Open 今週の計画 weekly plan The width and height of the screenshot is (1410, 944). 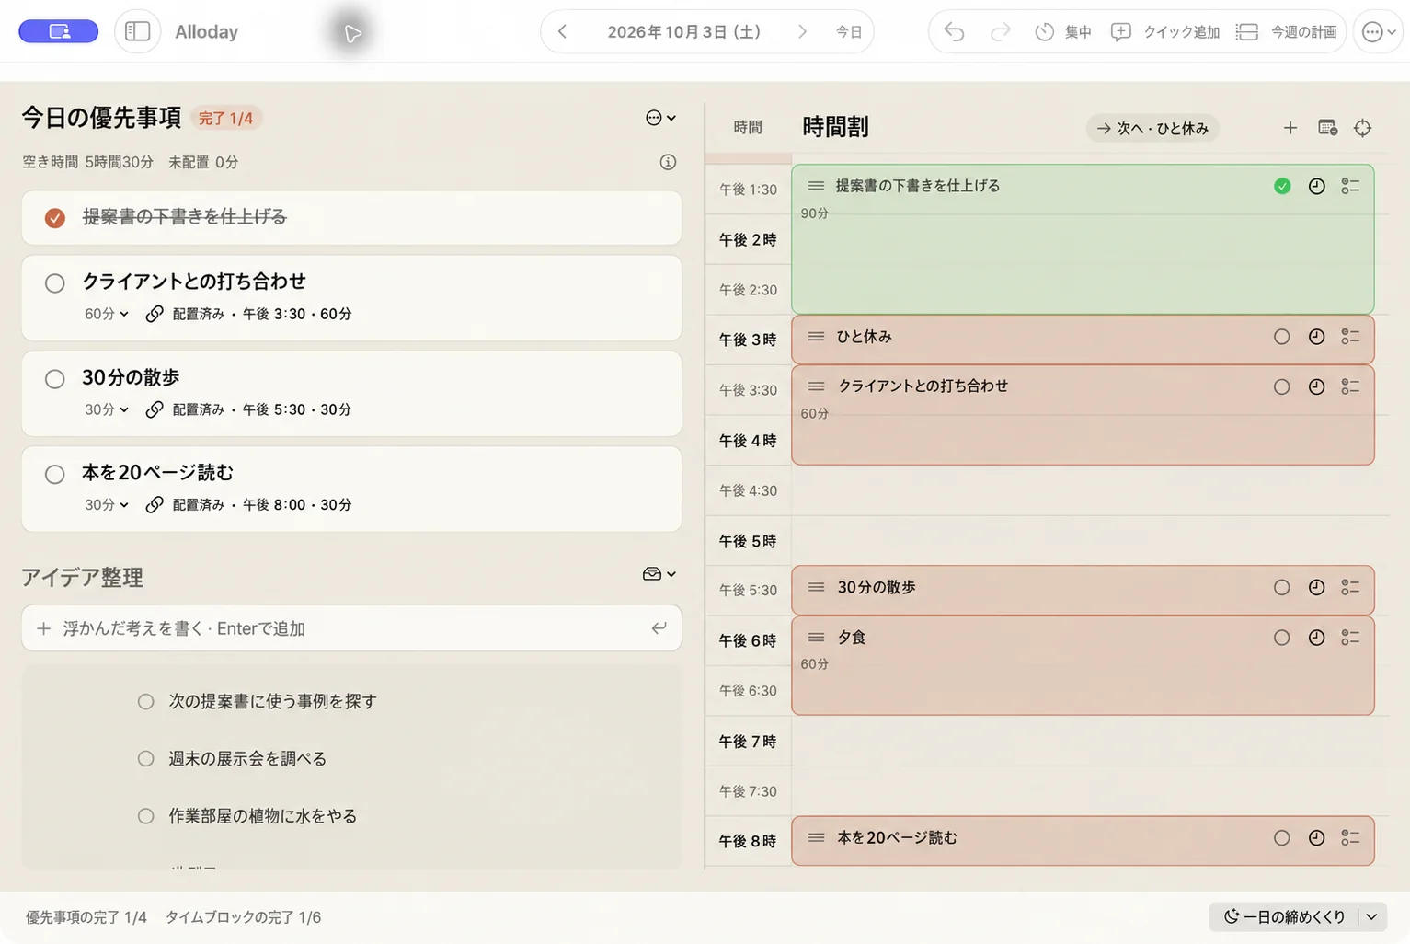pos(1286,32)
